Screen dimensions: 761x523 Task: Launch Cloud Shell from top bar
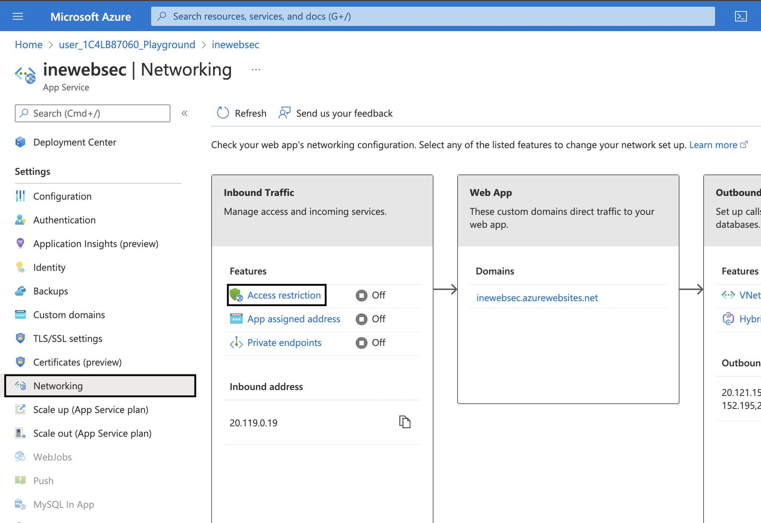[x=741, y=16]
